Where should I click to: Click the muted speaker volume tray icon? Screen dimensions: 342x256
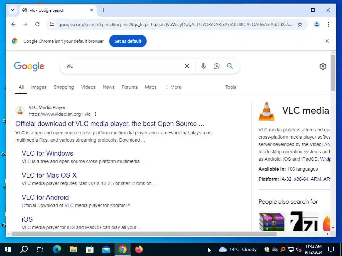coord(298,249)
